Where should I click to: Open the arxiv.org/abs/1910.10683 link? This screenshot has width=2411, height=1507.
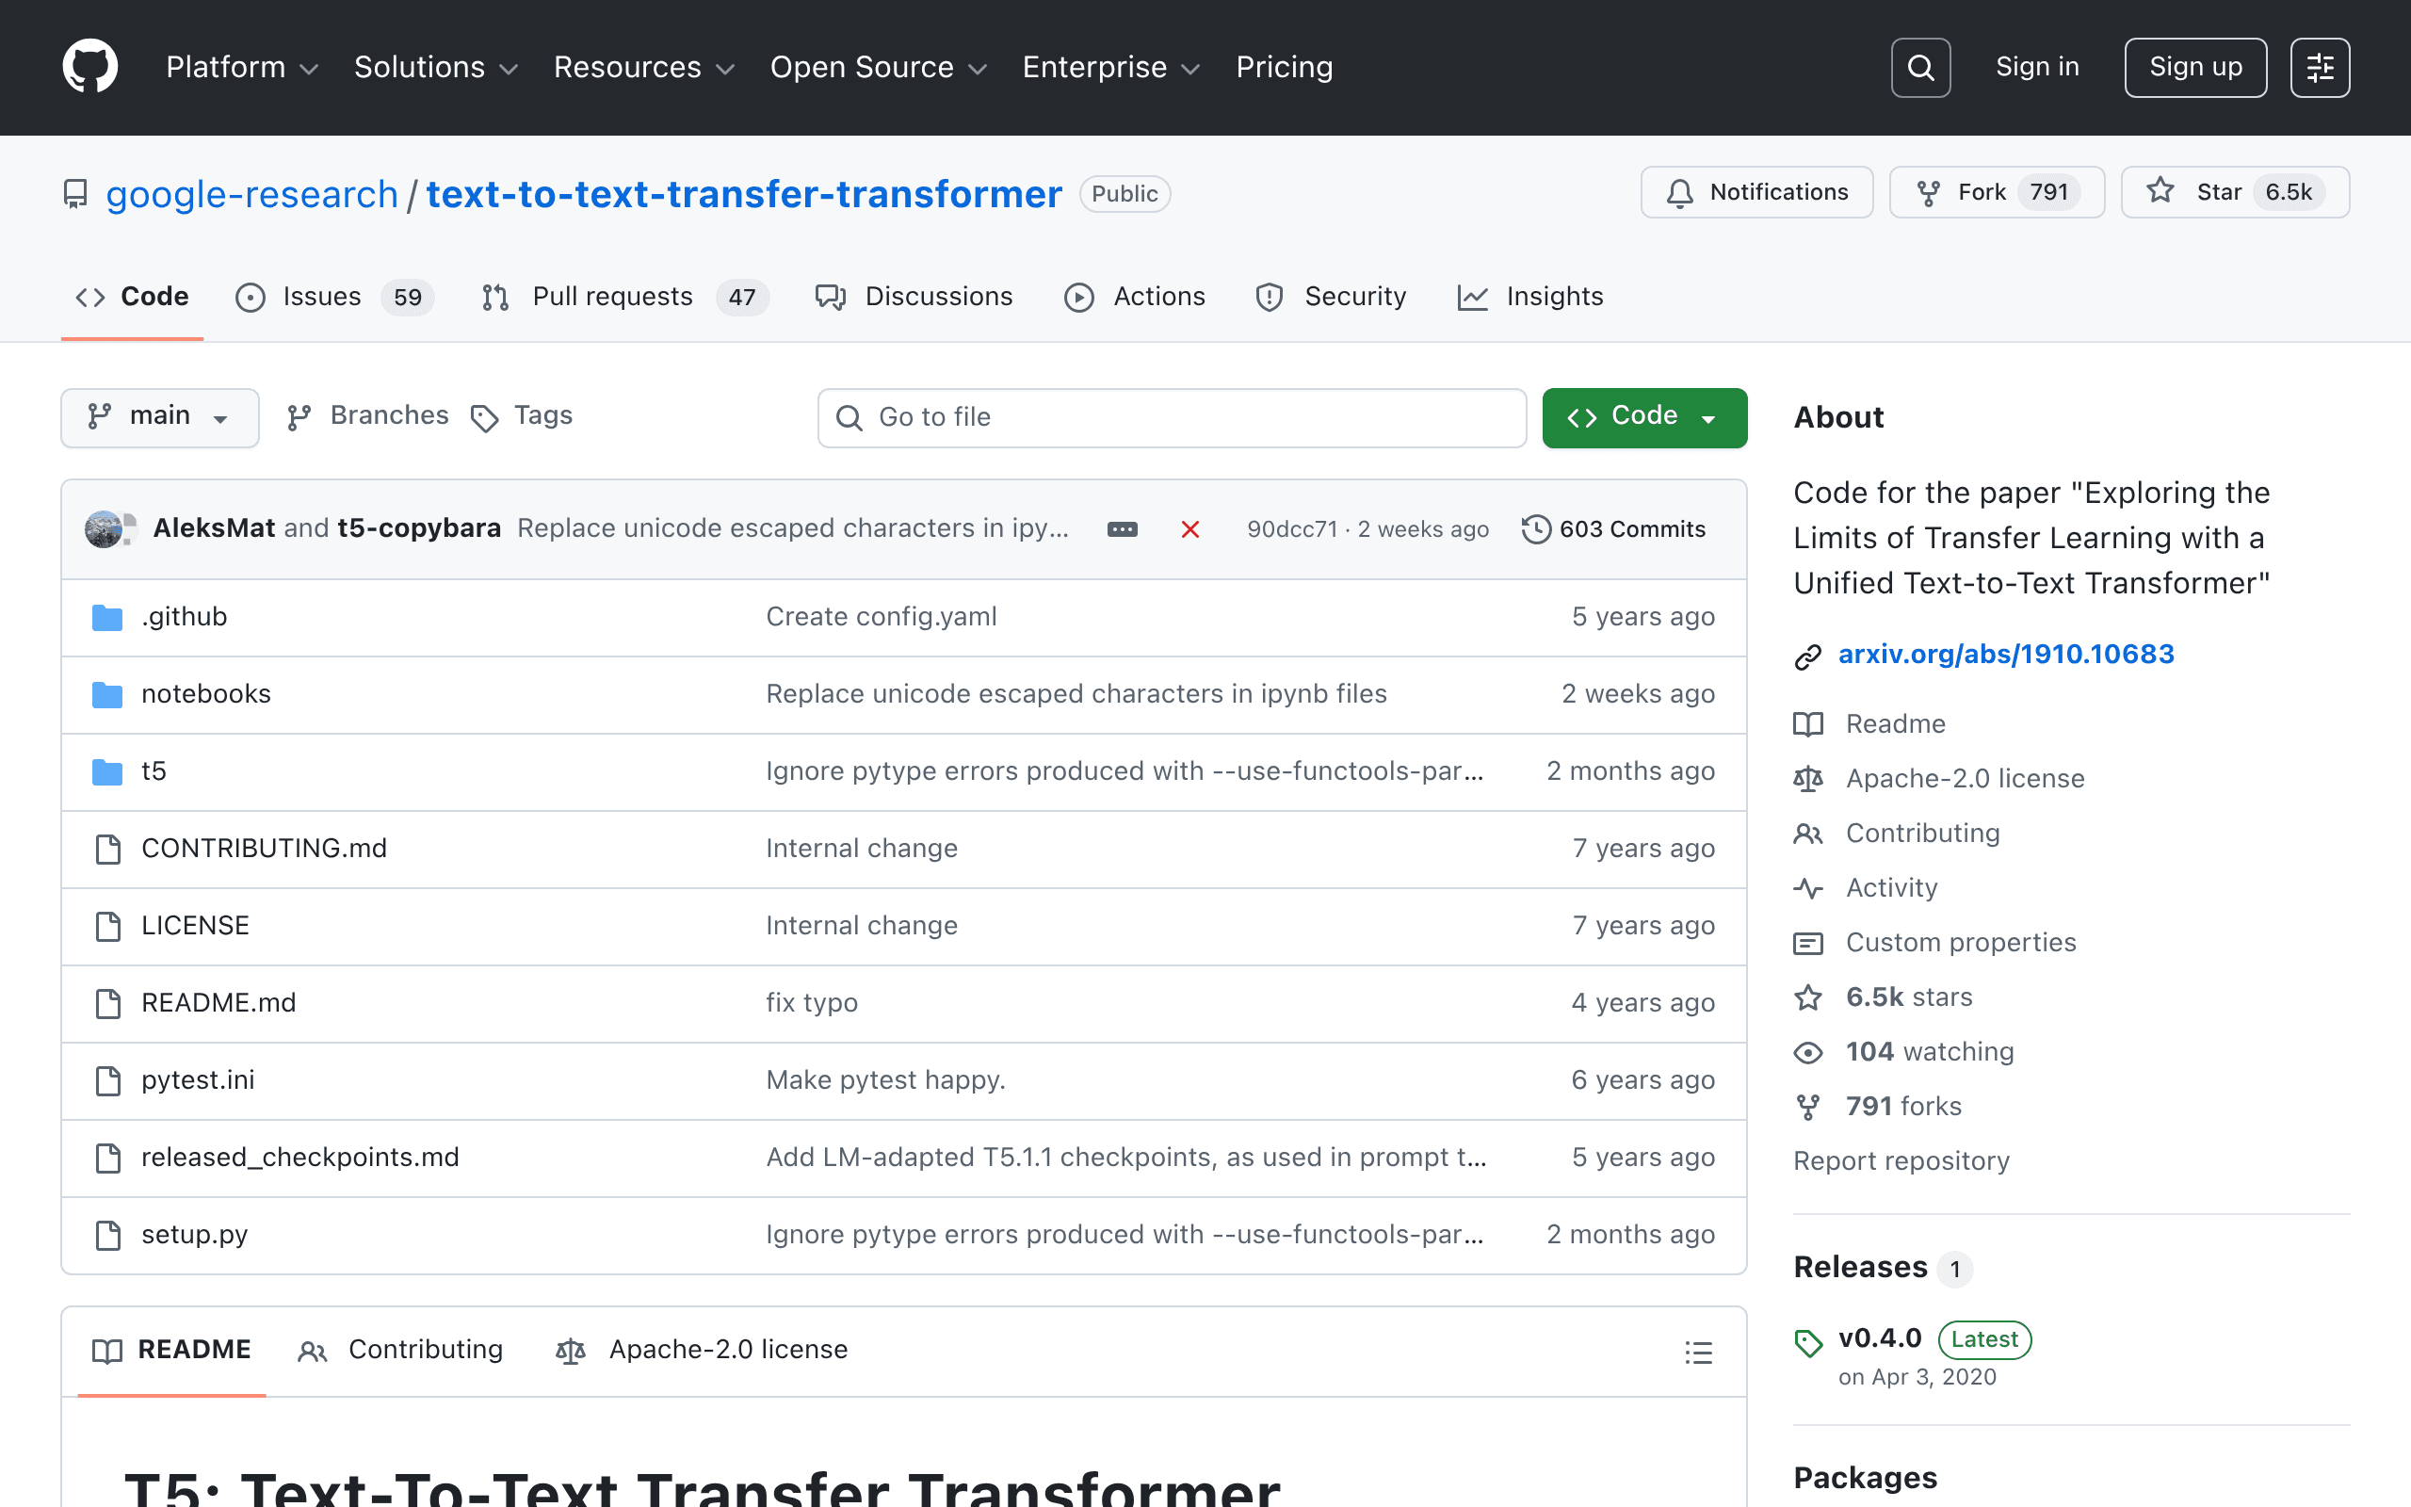click(2005, 655)
